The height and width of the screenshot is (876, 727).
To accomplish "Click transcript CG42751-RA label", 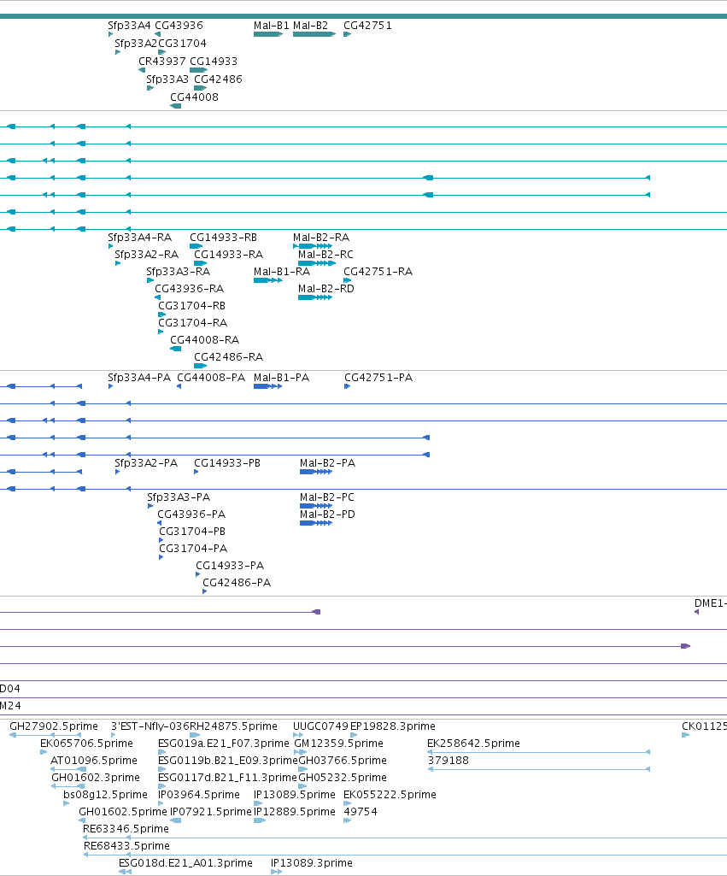I will [378, 272].
